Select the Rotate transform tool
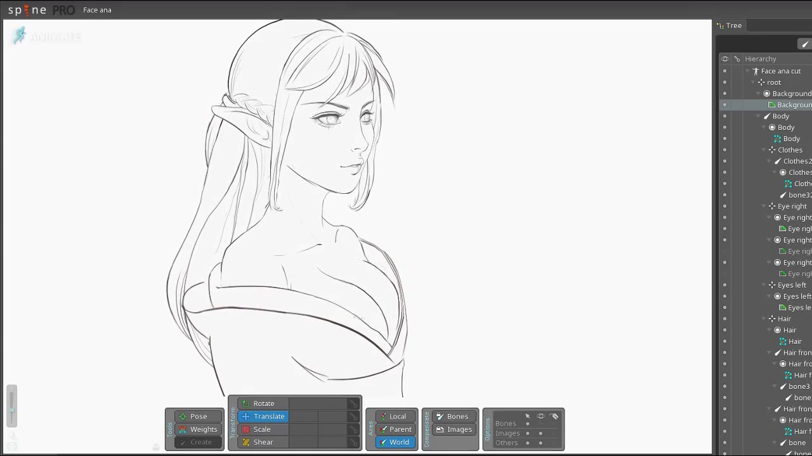Viewport: 812px width, 456px height. click(263, 403)
